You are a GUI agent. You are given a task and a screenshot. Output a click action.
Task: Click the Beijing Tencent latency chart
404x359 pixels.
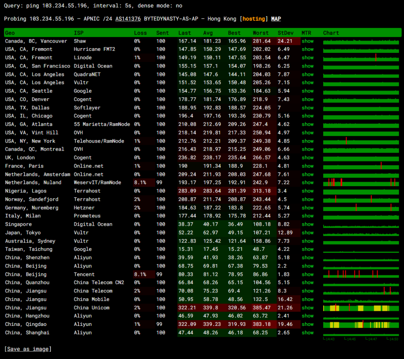(361, 274)
